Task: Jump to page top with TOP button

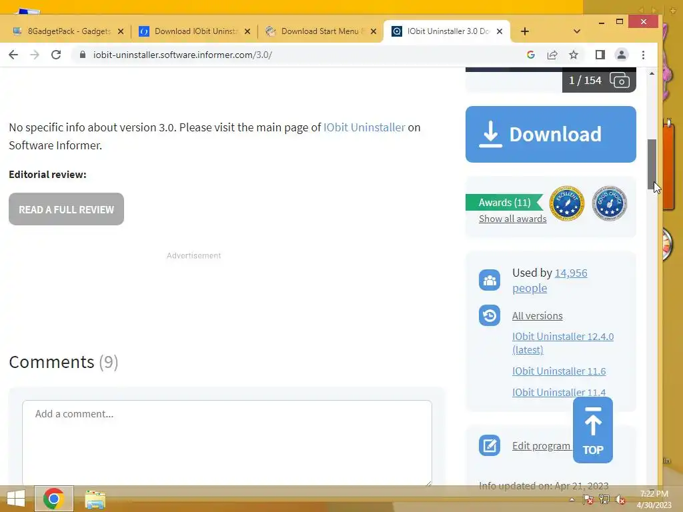Action: 593,430
